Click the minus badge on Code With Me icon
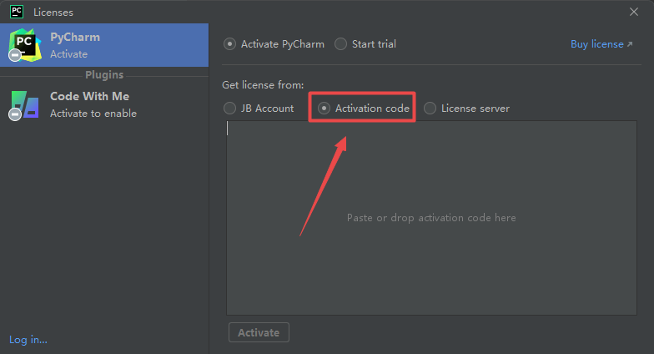The width and height of the screenshot is (654, 354). tap(14, 115)
